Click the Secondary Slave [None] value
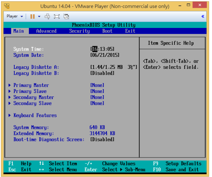The width and height of the screenshot is (212, 177). coord(97,103)
